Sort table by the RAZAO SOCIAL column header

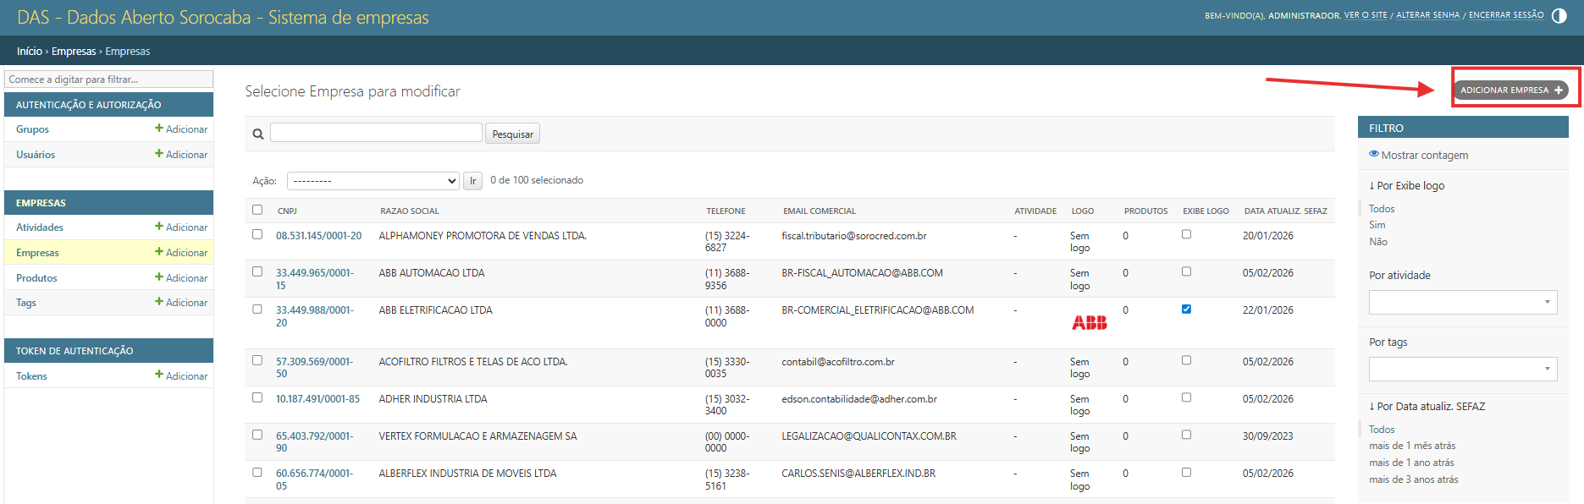point(410,211)
